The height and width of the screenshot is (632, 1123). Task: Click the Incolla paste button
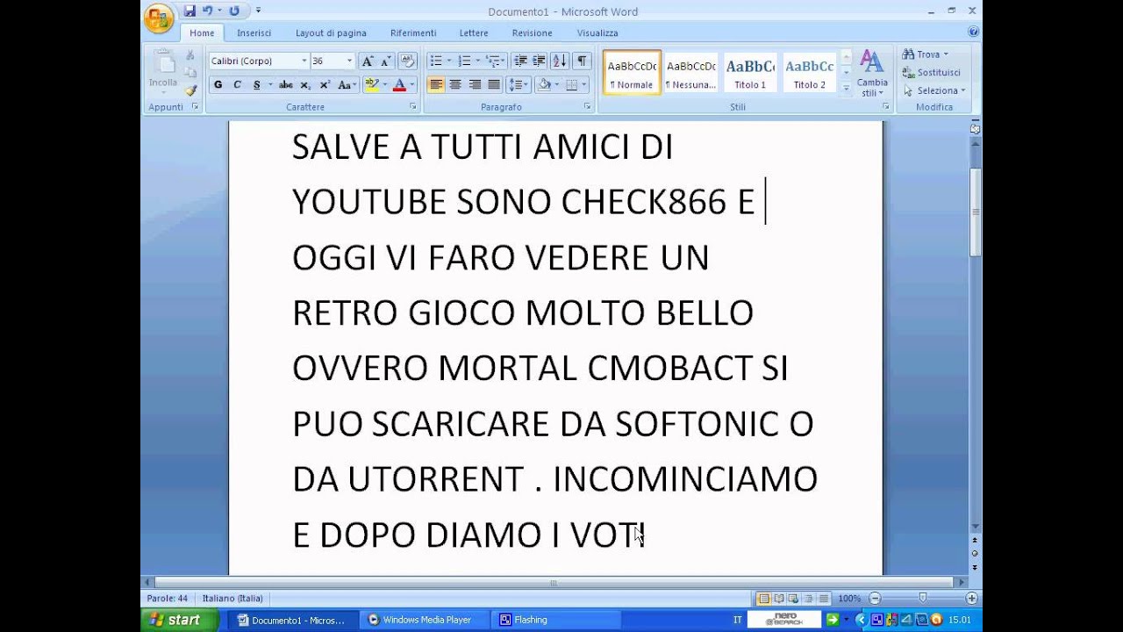pos(163,73)
